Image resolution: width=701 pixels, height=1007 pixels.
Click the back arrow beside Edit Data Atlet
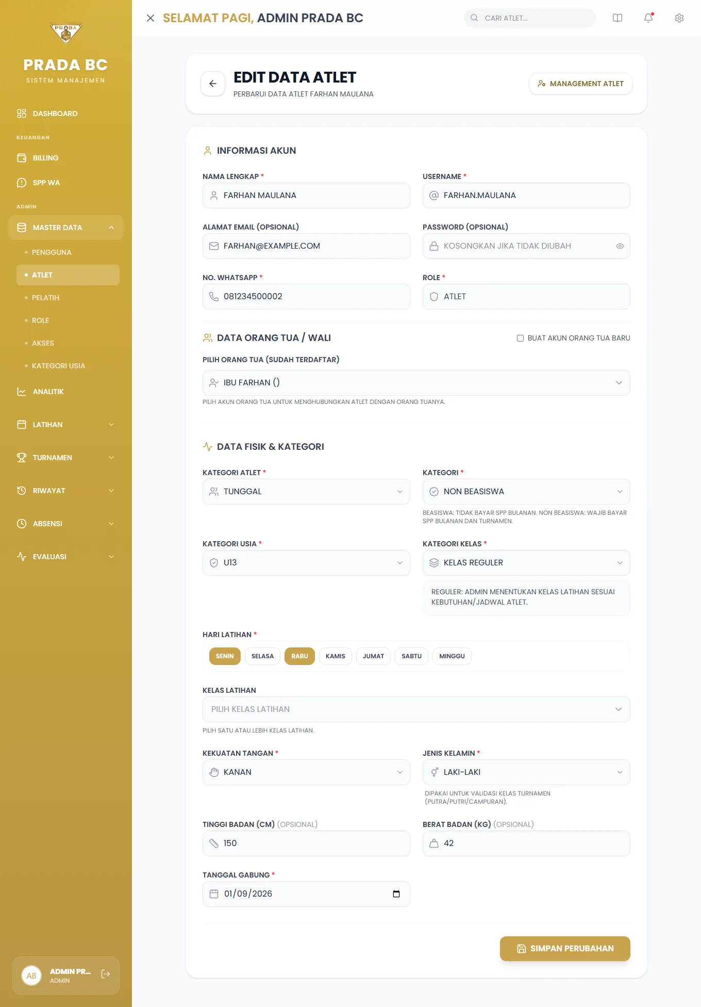coord(213,84)
